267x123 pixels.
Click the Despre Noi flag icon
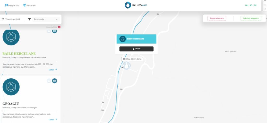coord(7,5)
